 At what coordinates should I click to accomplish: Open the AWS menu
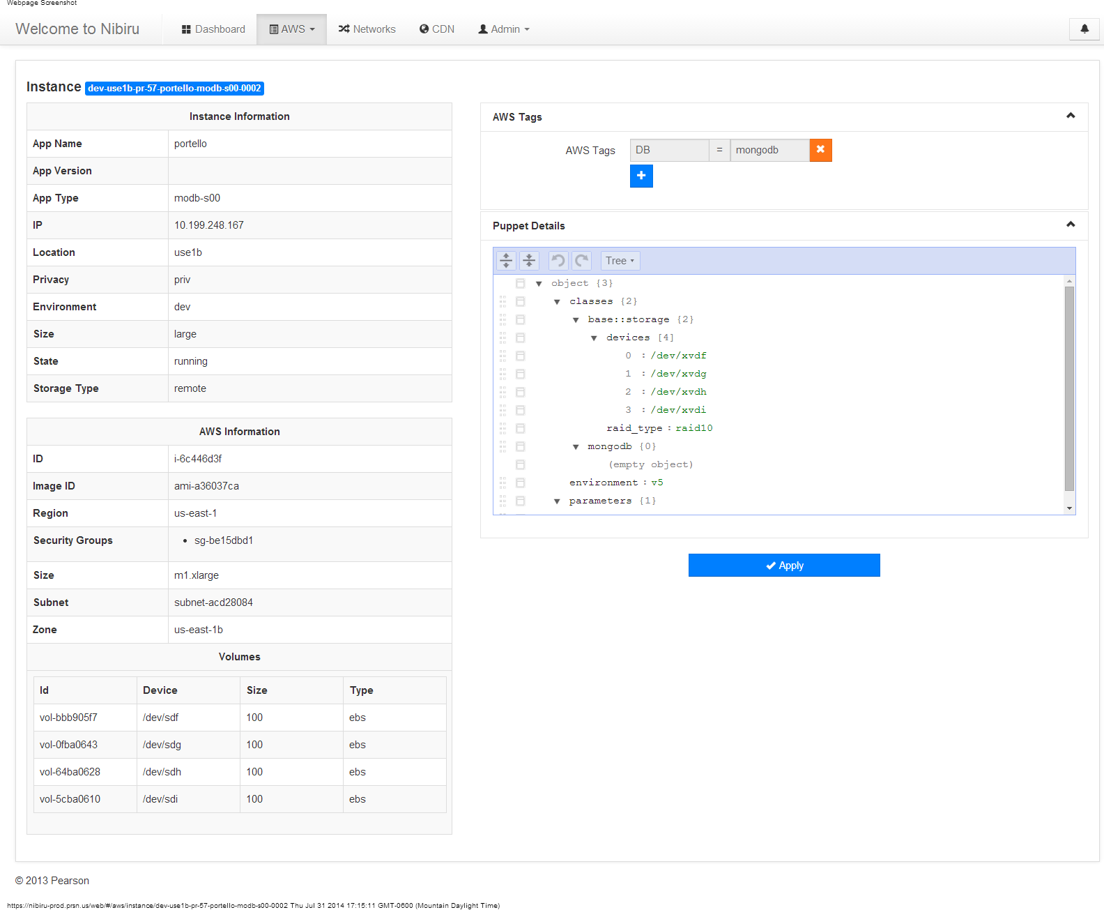point(292,29)
